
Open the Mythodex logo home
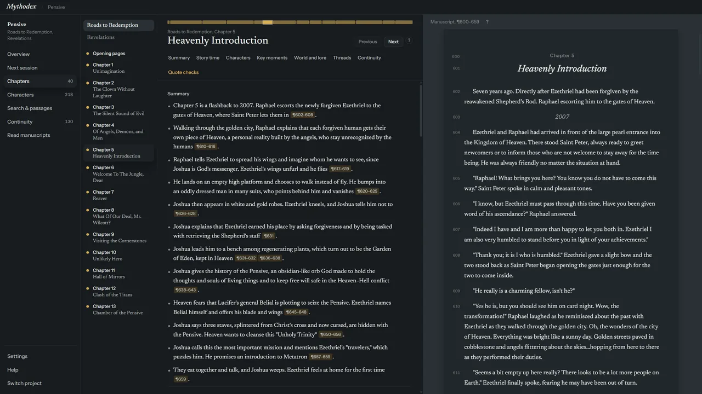click(21, 7)
